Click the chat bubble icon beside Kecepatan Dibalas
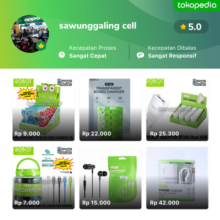 [x=140, y=55]
